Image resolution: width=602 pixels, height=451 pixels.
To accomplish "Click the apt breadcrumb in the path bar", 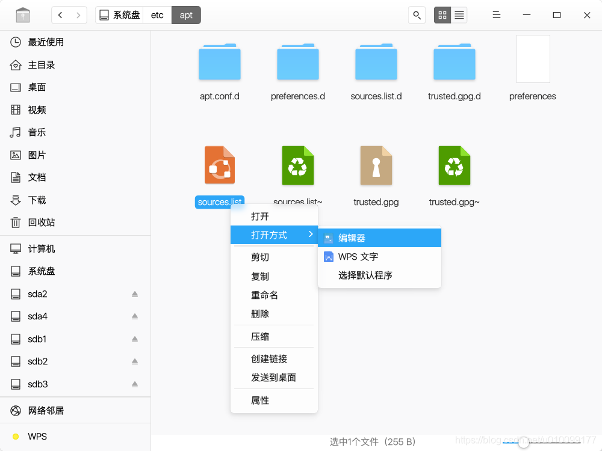I will point(185,15).
